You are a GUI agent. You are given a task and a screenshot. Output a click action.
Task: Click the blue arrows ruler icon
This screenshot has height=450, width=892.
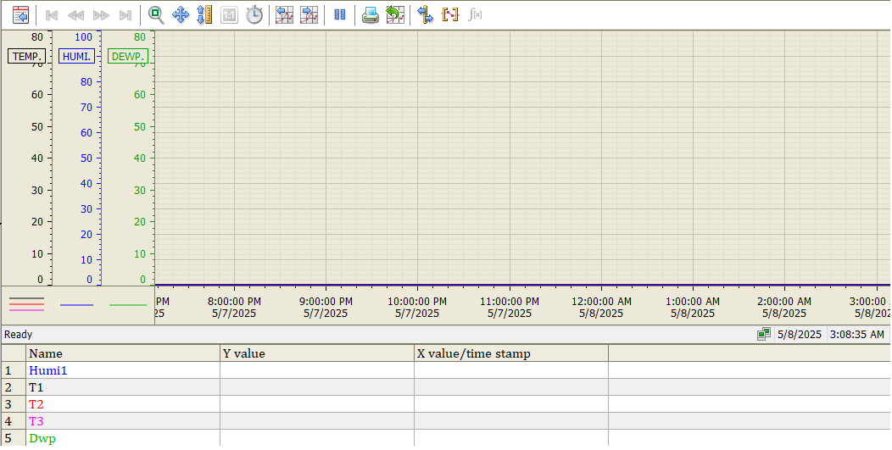click(x=426, y=14)
